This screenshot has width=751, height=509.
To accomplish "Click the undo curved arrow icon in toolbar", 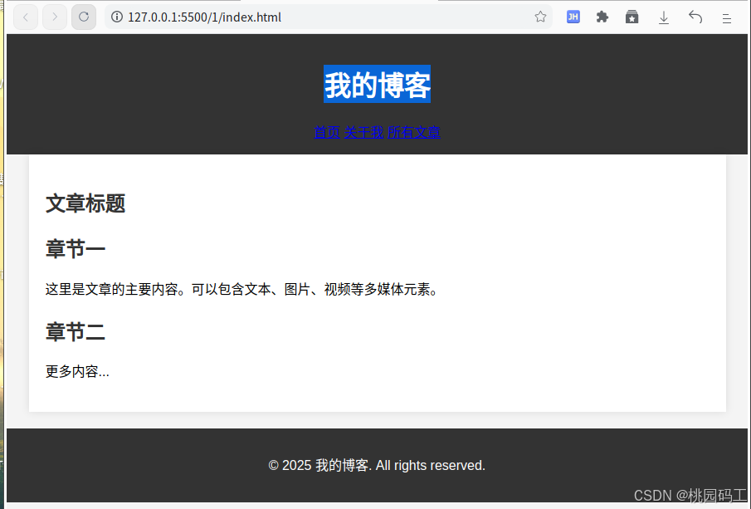I will pos(695,17).
